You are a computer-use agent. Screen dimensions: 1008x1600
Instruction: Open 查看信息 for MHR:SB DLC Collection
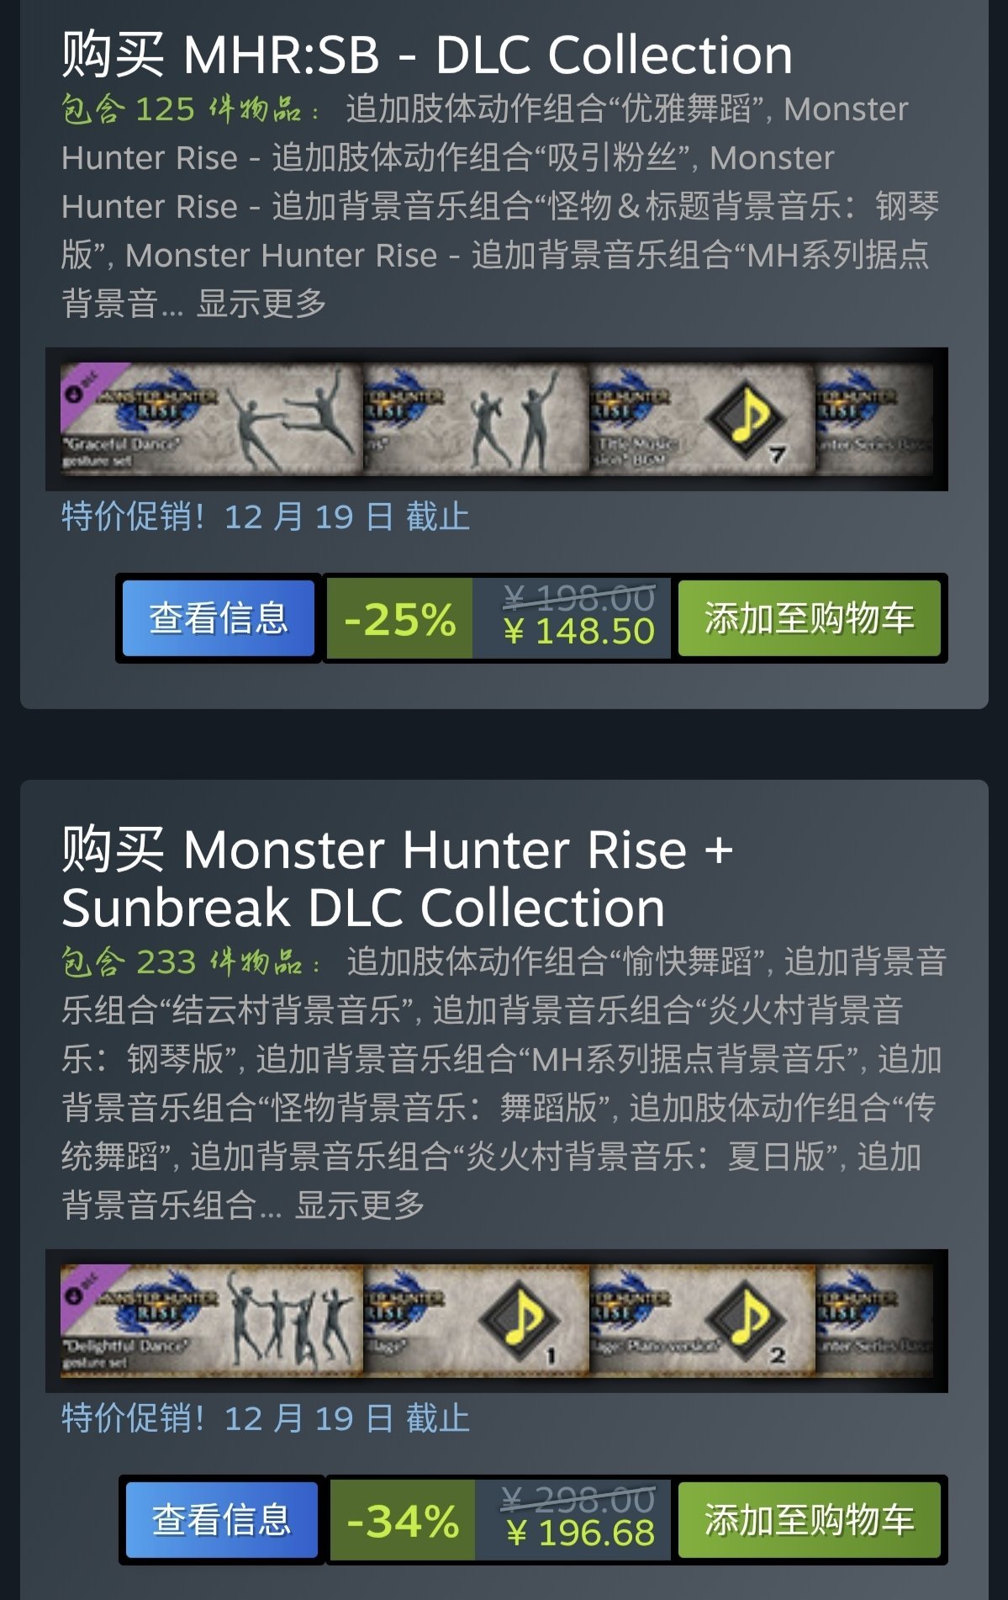tap(219, 618)
